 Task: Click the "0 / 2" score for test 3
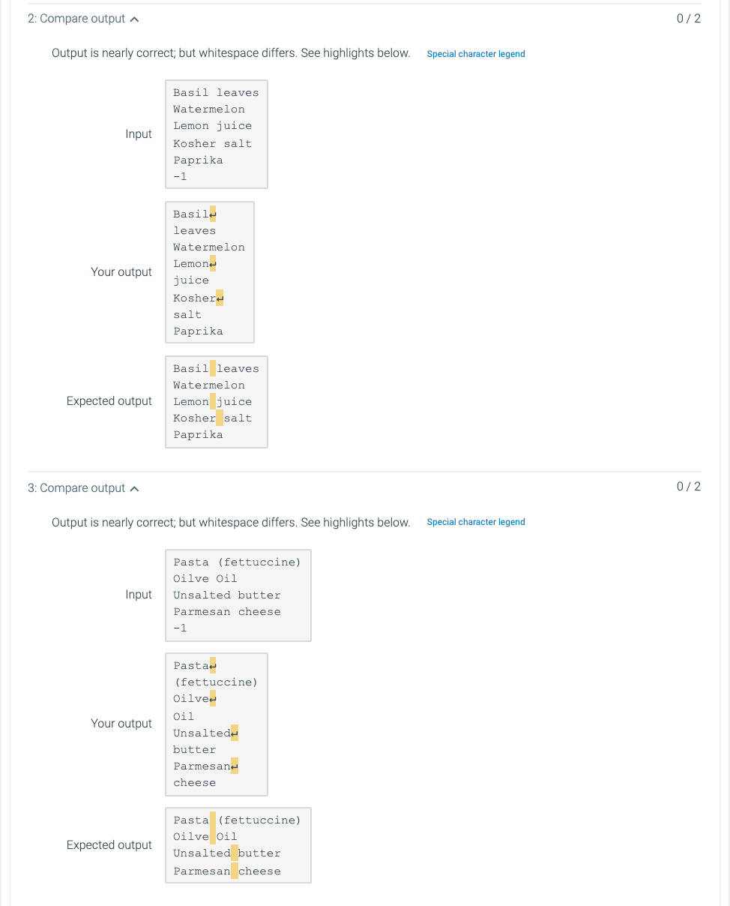pos(688,487)
